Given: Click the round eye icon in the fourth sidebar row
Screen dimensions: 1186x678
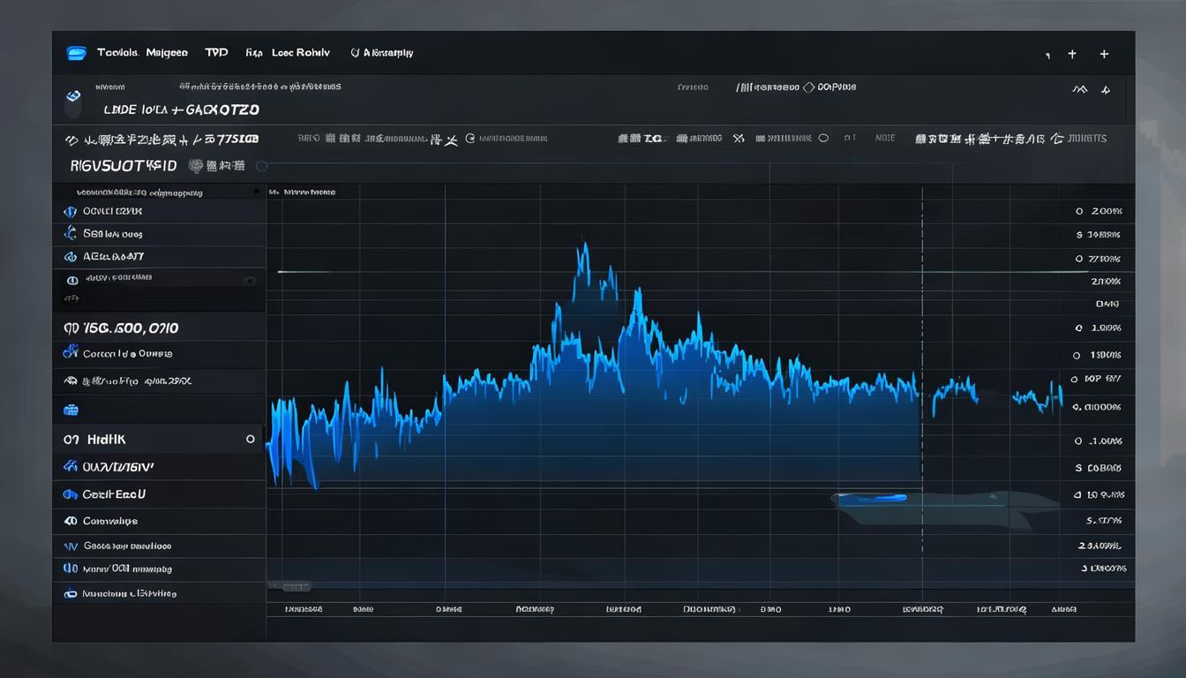Looking at the screenshot, I should pyautogui.click(x=72, y=281).
